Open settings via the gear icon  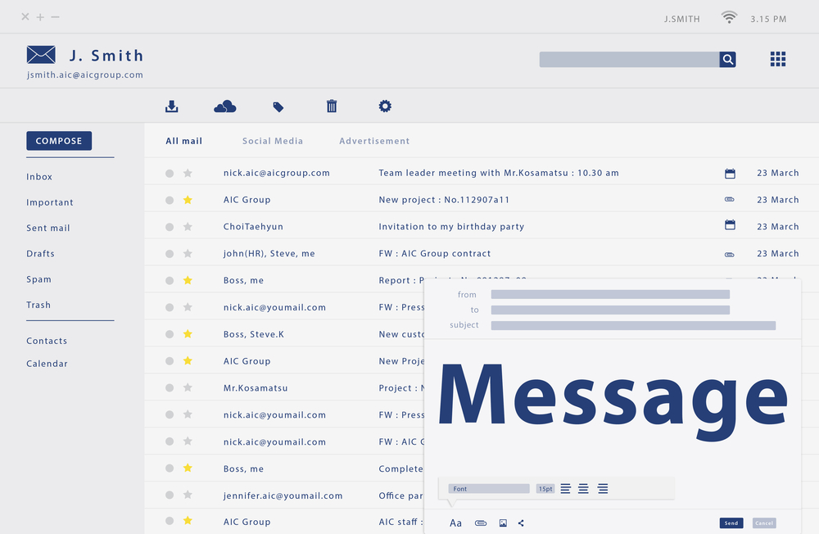pyautogui.click(x=383, y=106)
